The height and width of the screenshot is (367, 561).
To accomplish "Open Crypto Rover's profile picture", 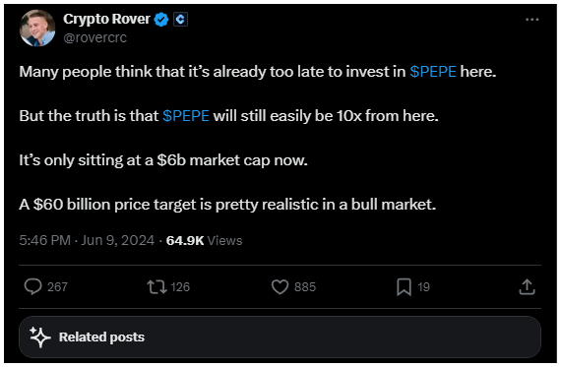I will tap(37, 28).
